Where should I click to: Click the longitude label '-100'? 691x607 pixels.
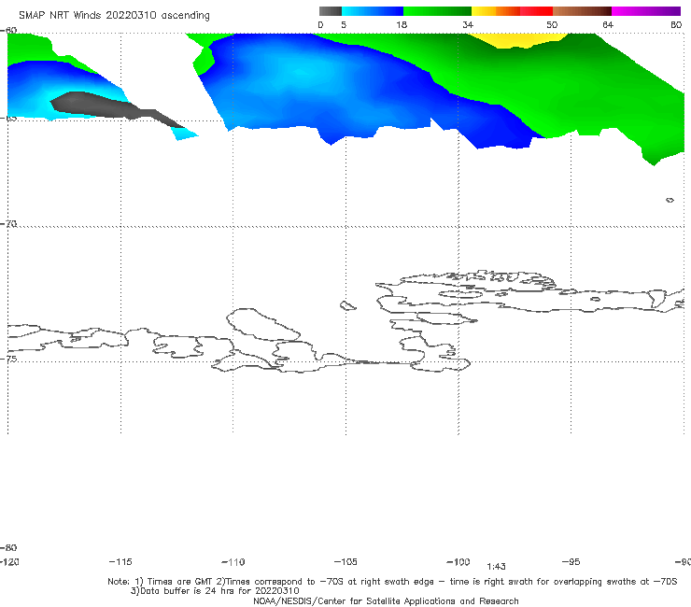coord(458,562)
